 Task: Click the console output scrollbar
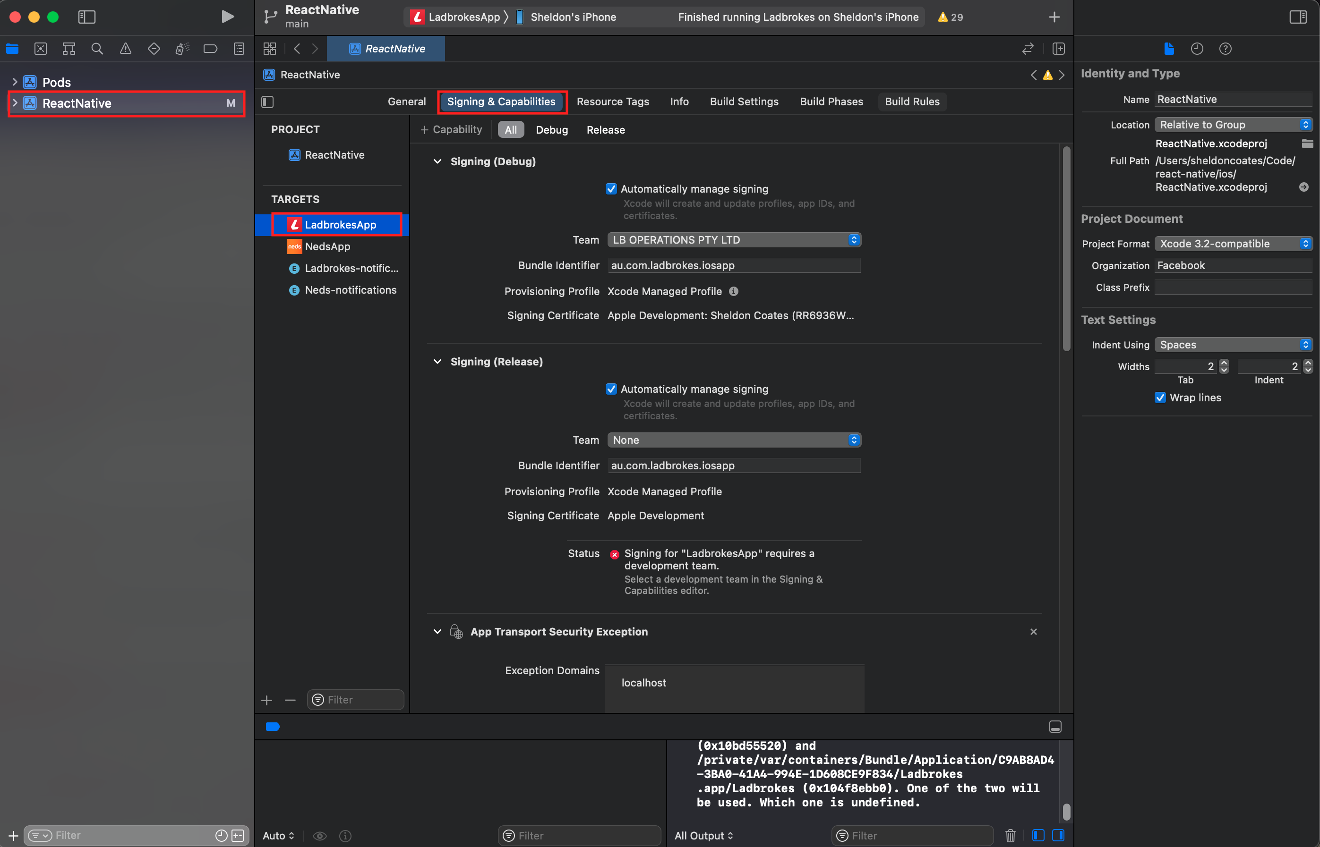pos(1066,812)
